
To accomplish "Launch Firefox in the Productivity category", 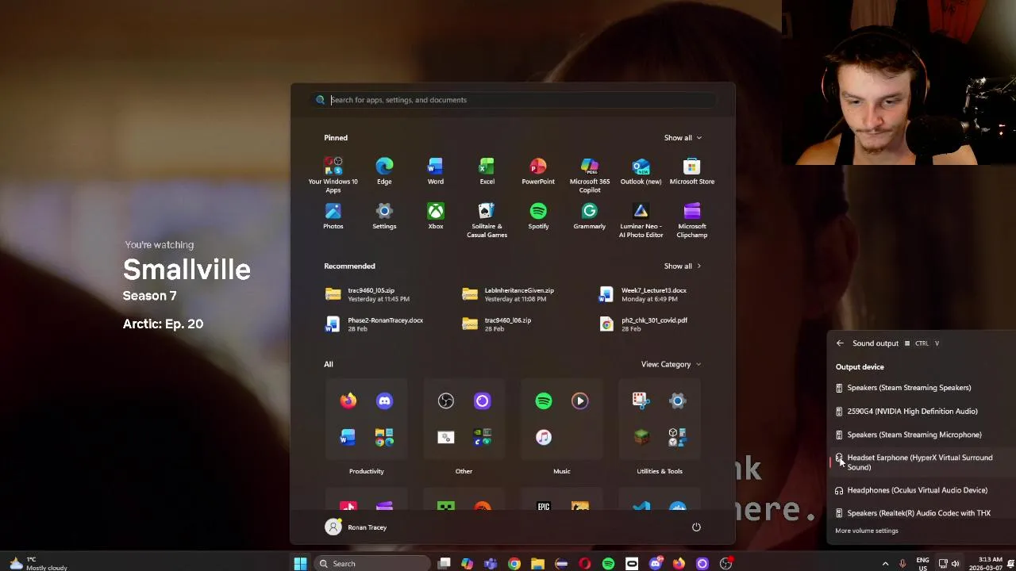I will coord(348,400).
